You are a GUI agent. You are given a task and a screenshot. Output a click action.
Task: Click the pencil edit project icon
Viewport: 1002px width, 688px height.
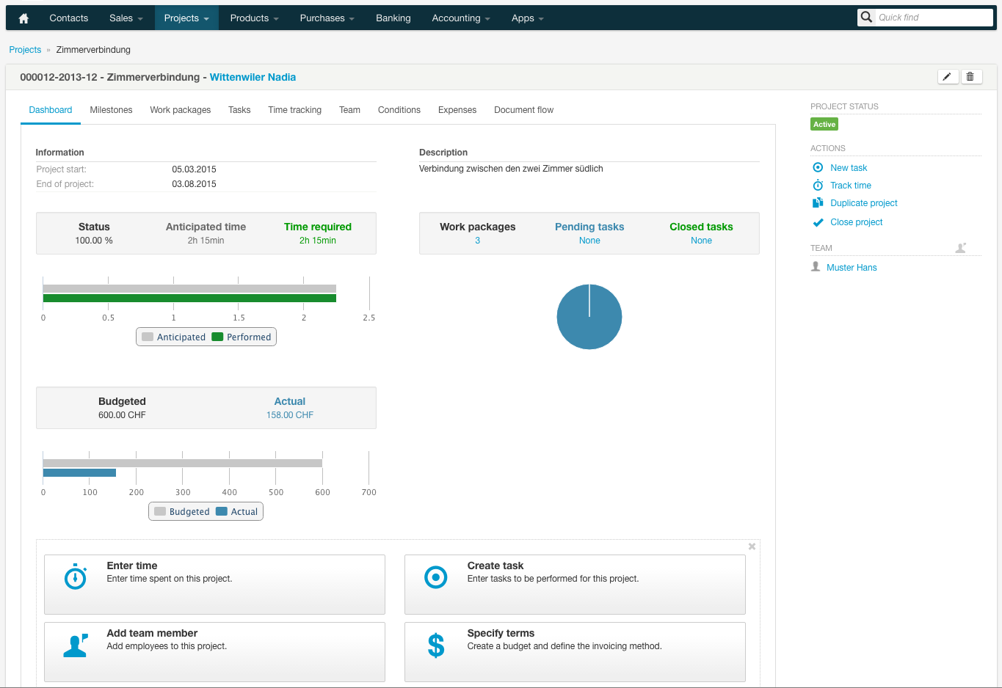point(948,76)
